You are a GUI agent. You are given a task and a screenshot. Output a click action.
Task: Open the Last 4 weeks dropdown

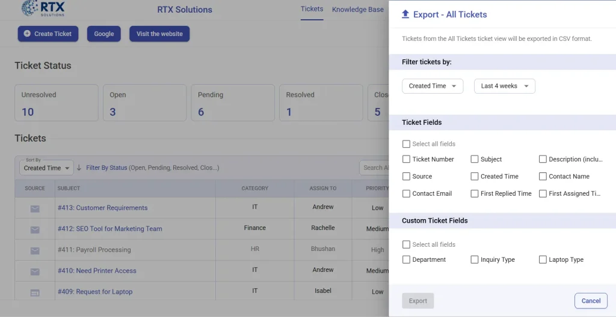tap(505, 86)
